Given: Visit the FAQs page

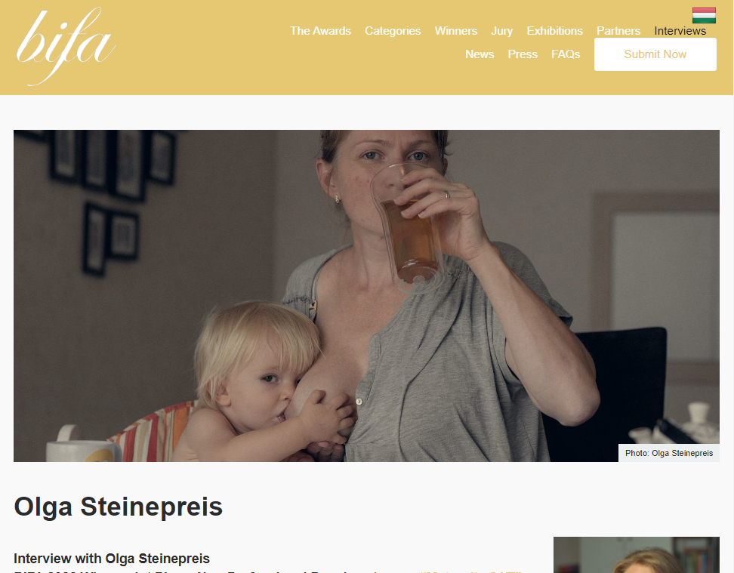Looking at the screenshot, I should pyautogui.click(x=566, y=54).
